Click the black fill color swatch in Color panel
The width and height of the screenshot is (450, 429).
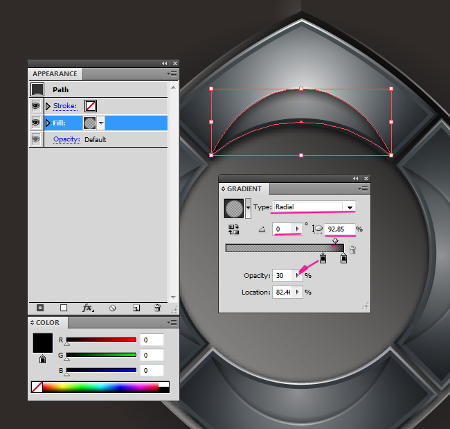[x=43, y=343]
